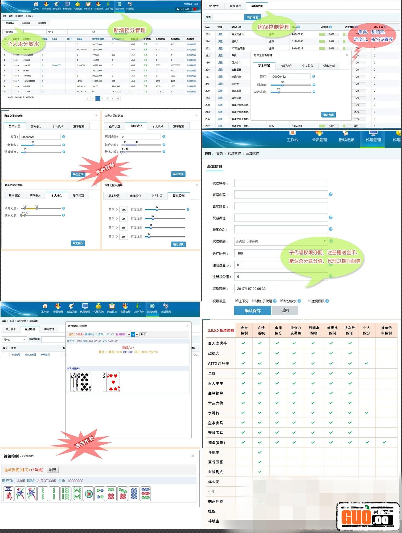Open 游戏记录 on the 添加代理 page header
The width and height of the screenshot is (402, 533).
point(346,136)
